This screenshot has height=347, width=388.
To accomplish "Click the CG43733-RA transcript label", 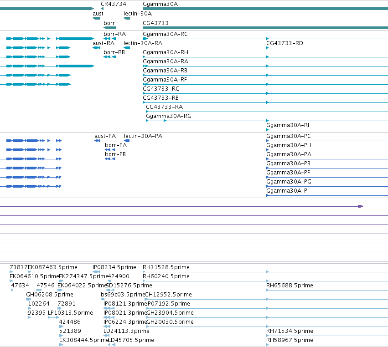I will (x=164, y=107).
